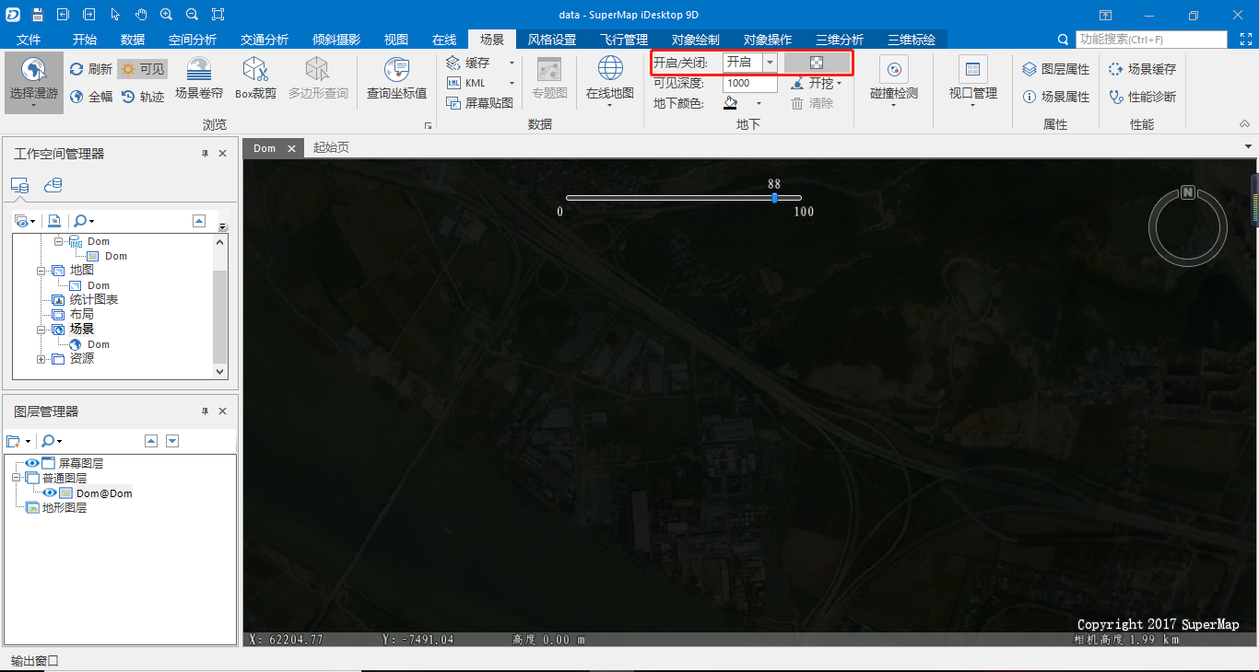Collapse the 普通图层 node

click(16, 478)
